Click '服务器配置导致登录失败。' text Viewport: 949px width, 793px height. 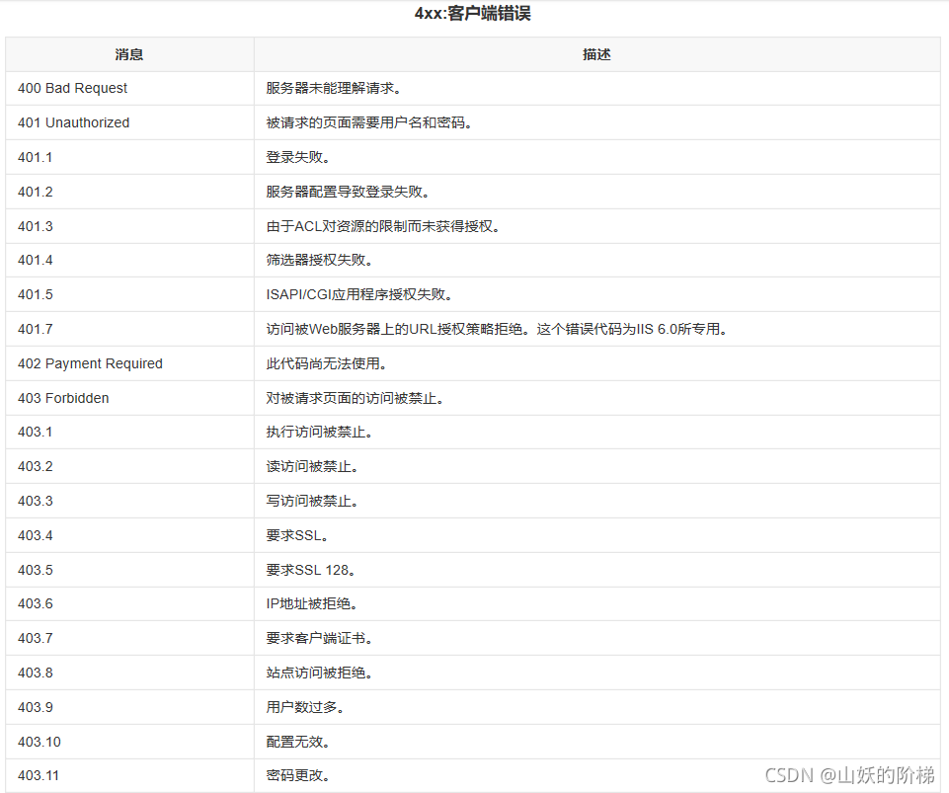[x=348, y=192]
